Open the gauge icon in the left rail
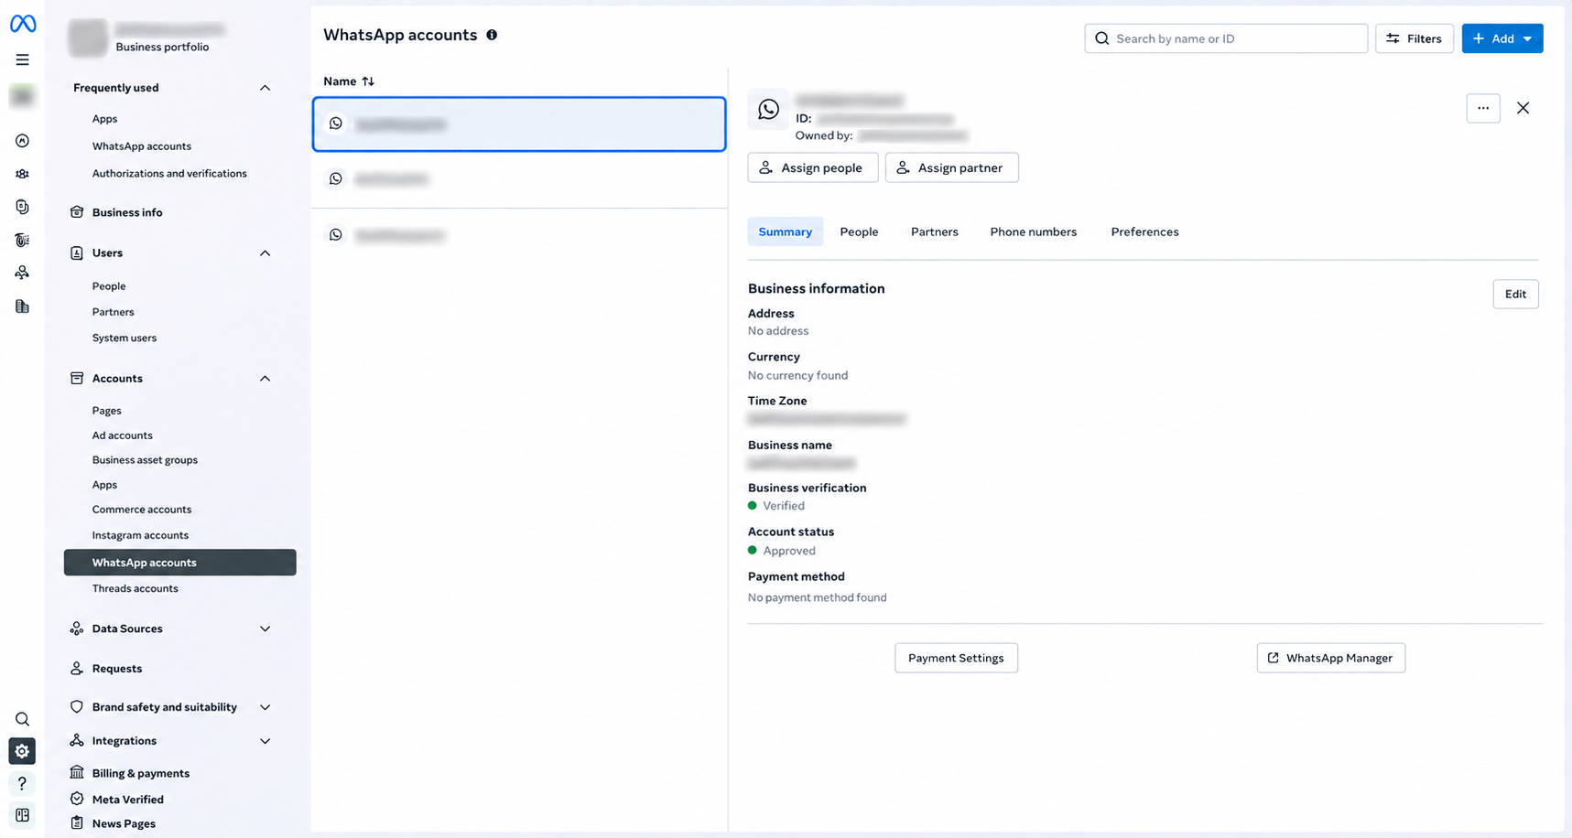This screenshot has width=1572, height=838. (x=23, y=141)
